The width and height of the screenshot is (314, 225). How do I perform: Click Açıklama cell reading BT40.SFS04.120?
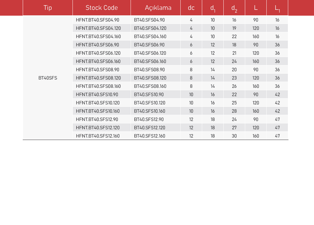[x=150, y=28]
